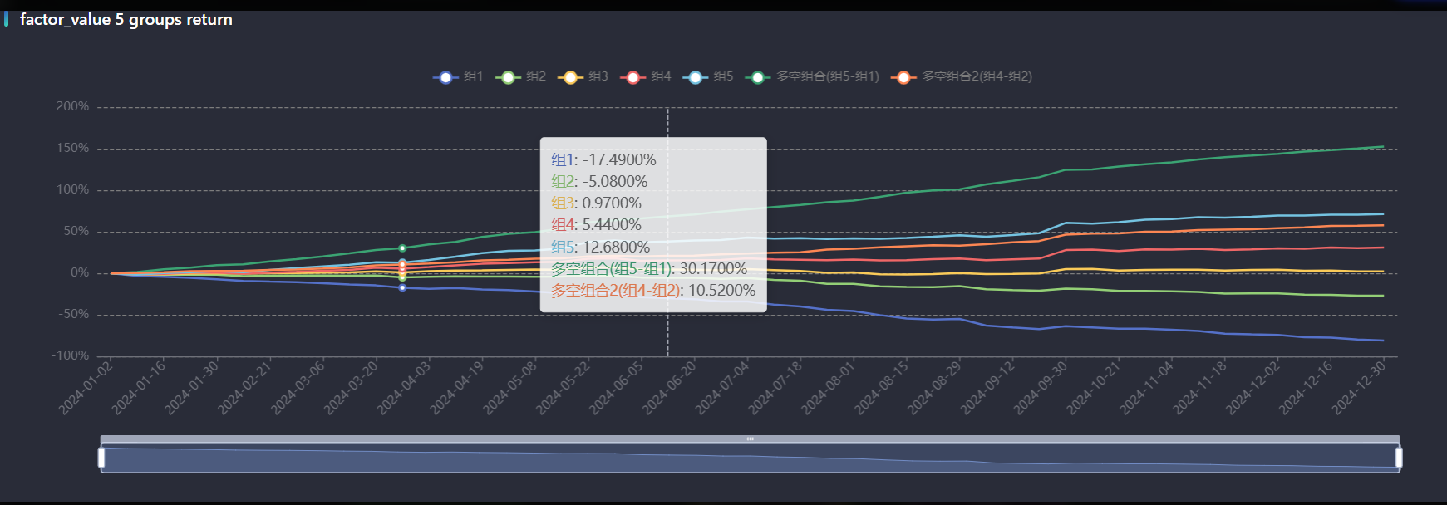
Task: Toggle the 组4 series in legend
Action: (x=646, y=76)
